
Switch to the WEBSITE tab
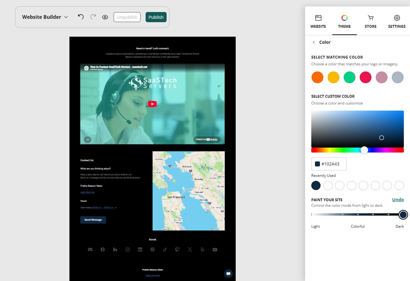318,22
